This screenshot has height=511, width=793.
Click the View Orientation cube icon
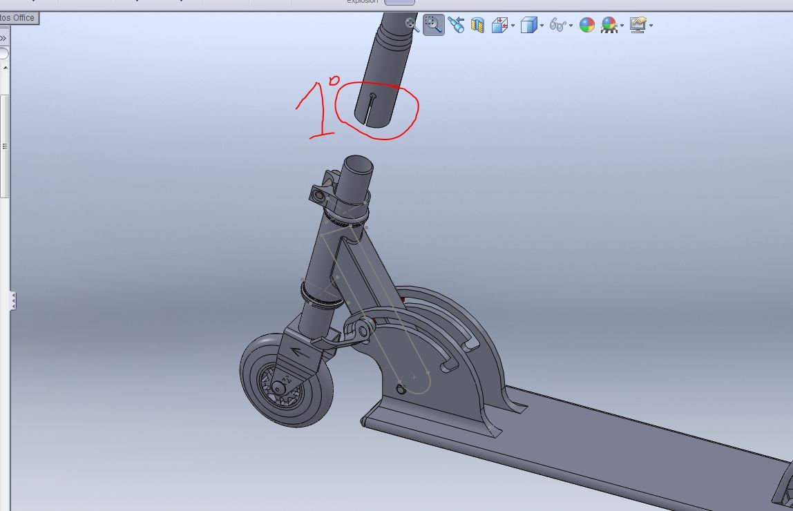click(x=499, y=25)
